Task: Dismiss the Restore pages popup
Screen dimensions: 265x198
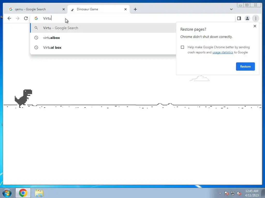Action: [x=255, y=26]
